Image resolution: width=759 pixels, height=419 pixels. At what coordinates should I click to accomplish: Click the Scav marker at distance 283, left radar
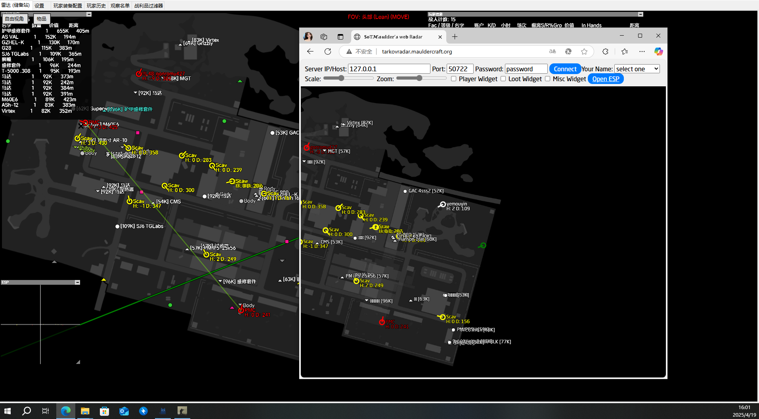[182, 155]
